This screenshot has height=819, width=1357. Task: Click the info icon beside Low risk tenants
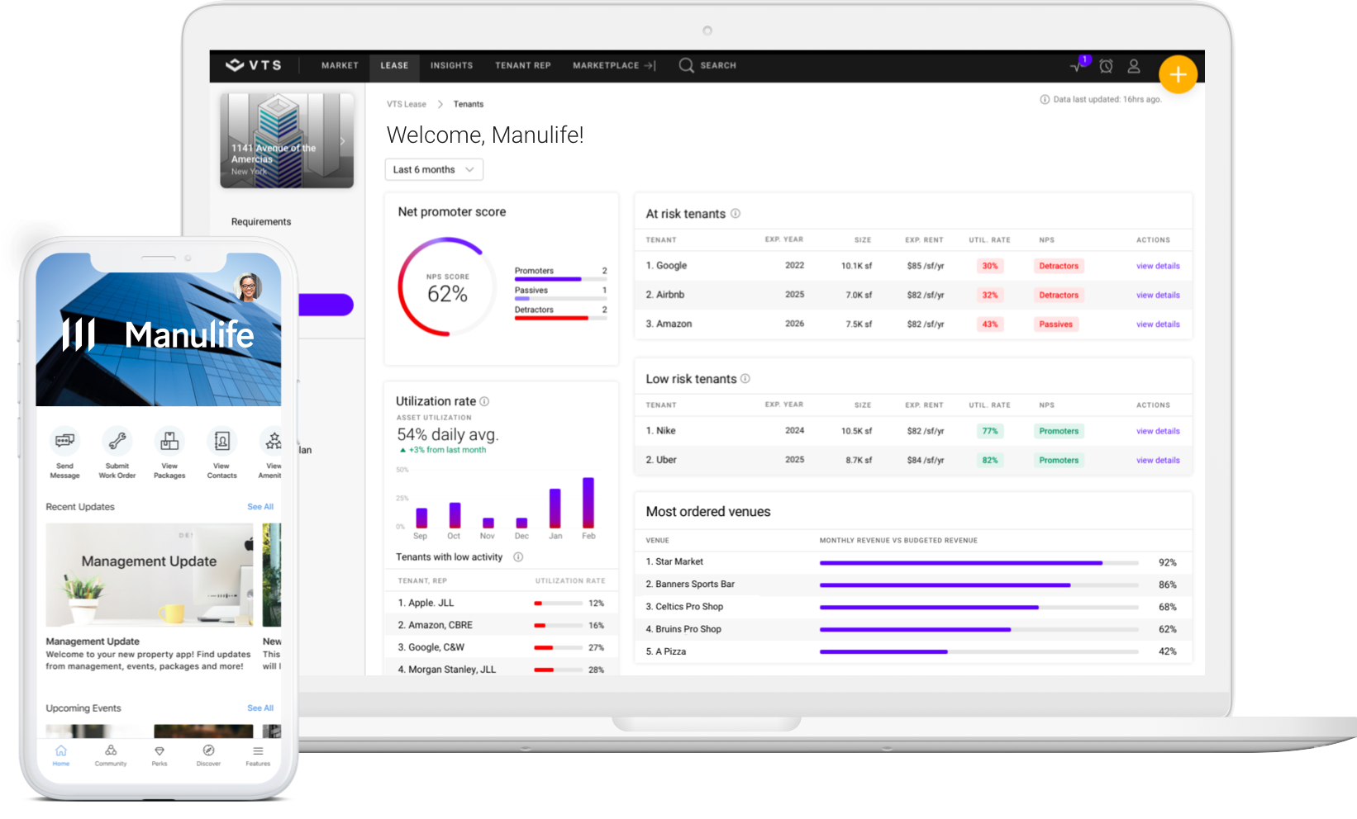(745, 378)
